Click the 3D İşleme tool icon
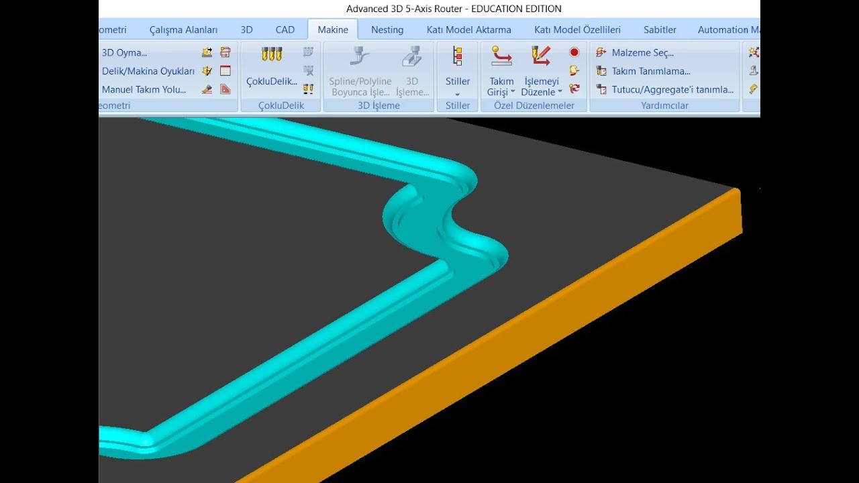 pyautogui.click(x=412, y=56)
